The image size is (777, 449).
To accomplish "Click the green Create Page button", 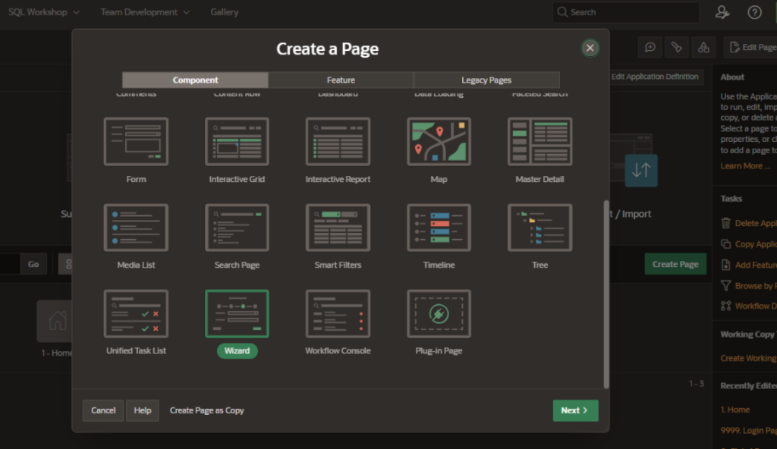I will click(675, 264).
